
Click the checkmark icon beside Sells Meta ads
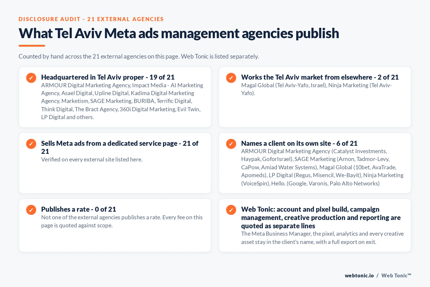click(x=31, y=144)
